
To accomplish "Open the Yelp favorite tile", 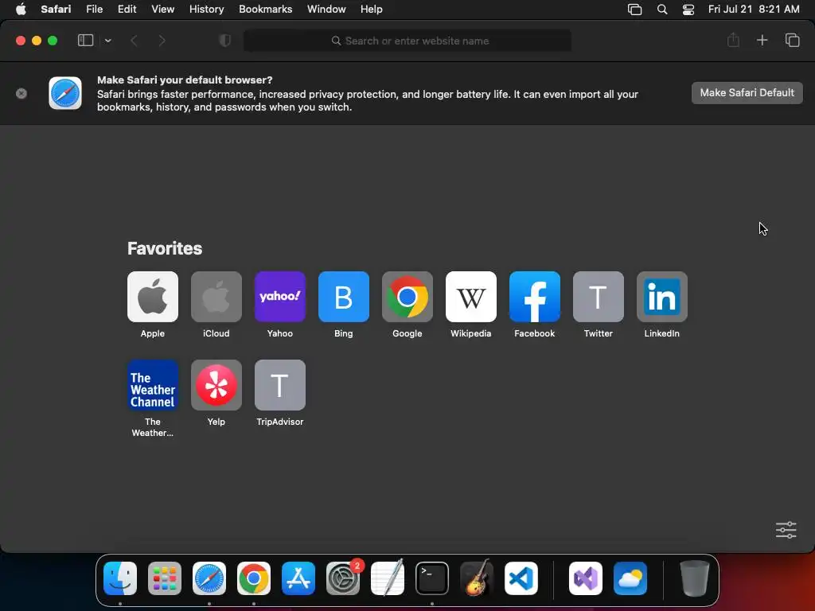I will [216, 385].
